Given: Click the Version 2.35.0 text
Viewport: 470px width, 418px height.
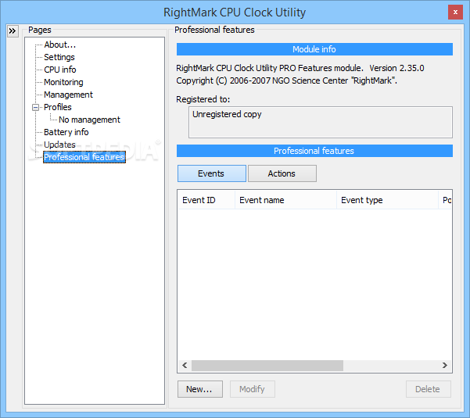Looking at the screenshot, I should pos(396,68).
